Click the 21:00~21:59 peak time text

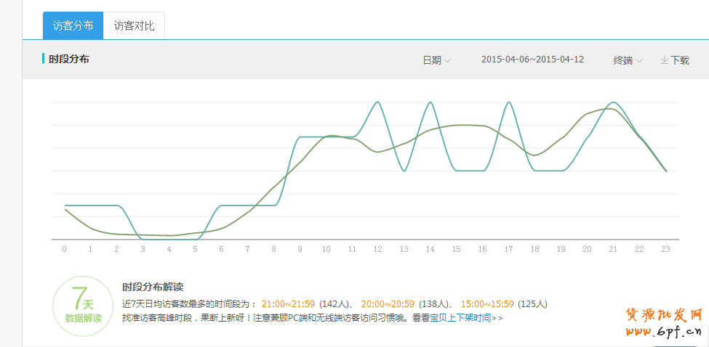pyautogui.click(x=288, y=303)
